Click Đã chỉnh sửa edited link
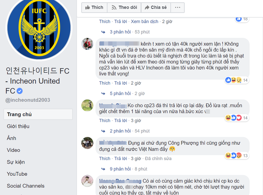The height and width of the screenshot is (195, 263). pos(158,159)
